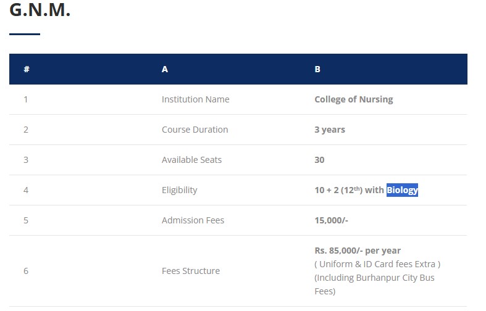Click the 'B' column header
Viewport: 486px width, 311px height.
[317, 69]
